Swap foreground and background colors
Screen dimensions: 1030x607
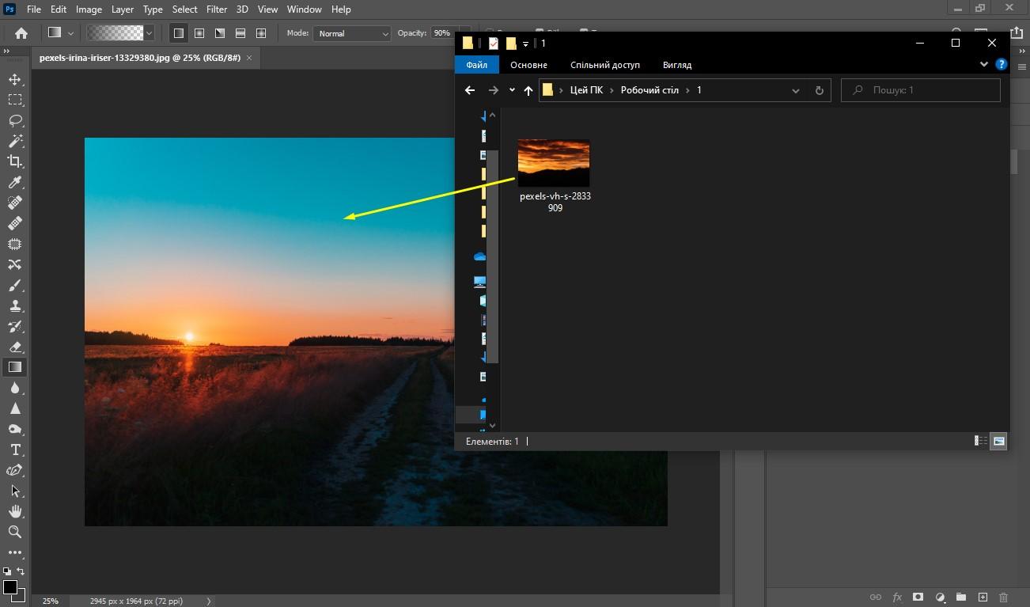[21, 571]
